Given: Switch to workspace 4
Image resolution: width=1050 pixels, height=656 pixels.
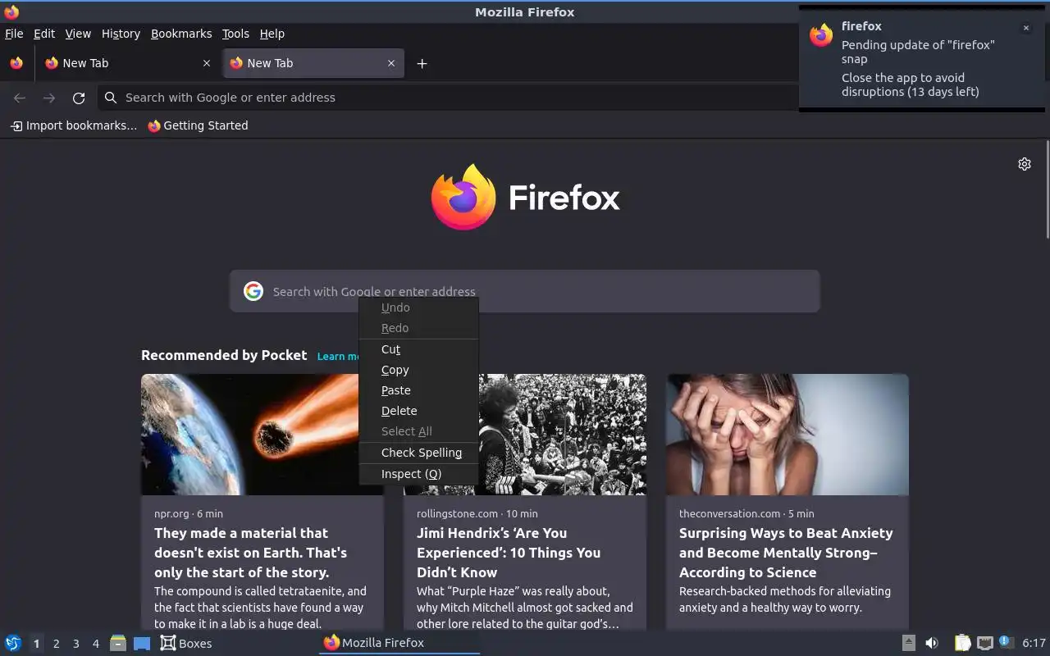Looking at the screenshot, I should pyautogui.click(x=95, y=644).
